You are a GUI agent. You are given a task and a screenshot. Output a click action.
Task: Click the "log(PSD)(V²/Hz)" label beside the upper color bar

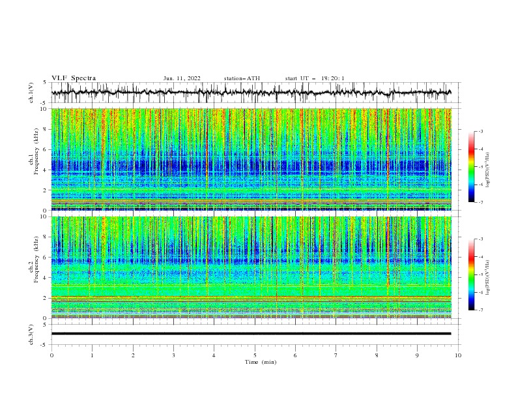coord(487,170)
